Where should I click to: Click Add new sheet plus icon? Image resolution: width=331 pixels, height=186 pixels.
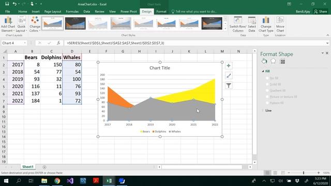point(44,167)
